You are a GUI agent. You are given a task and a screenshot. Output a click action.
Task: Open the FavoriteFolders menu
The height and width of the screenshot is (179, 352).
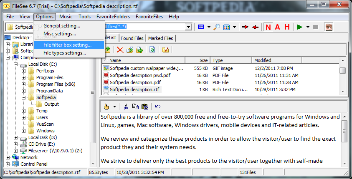[x=113, y=17]
